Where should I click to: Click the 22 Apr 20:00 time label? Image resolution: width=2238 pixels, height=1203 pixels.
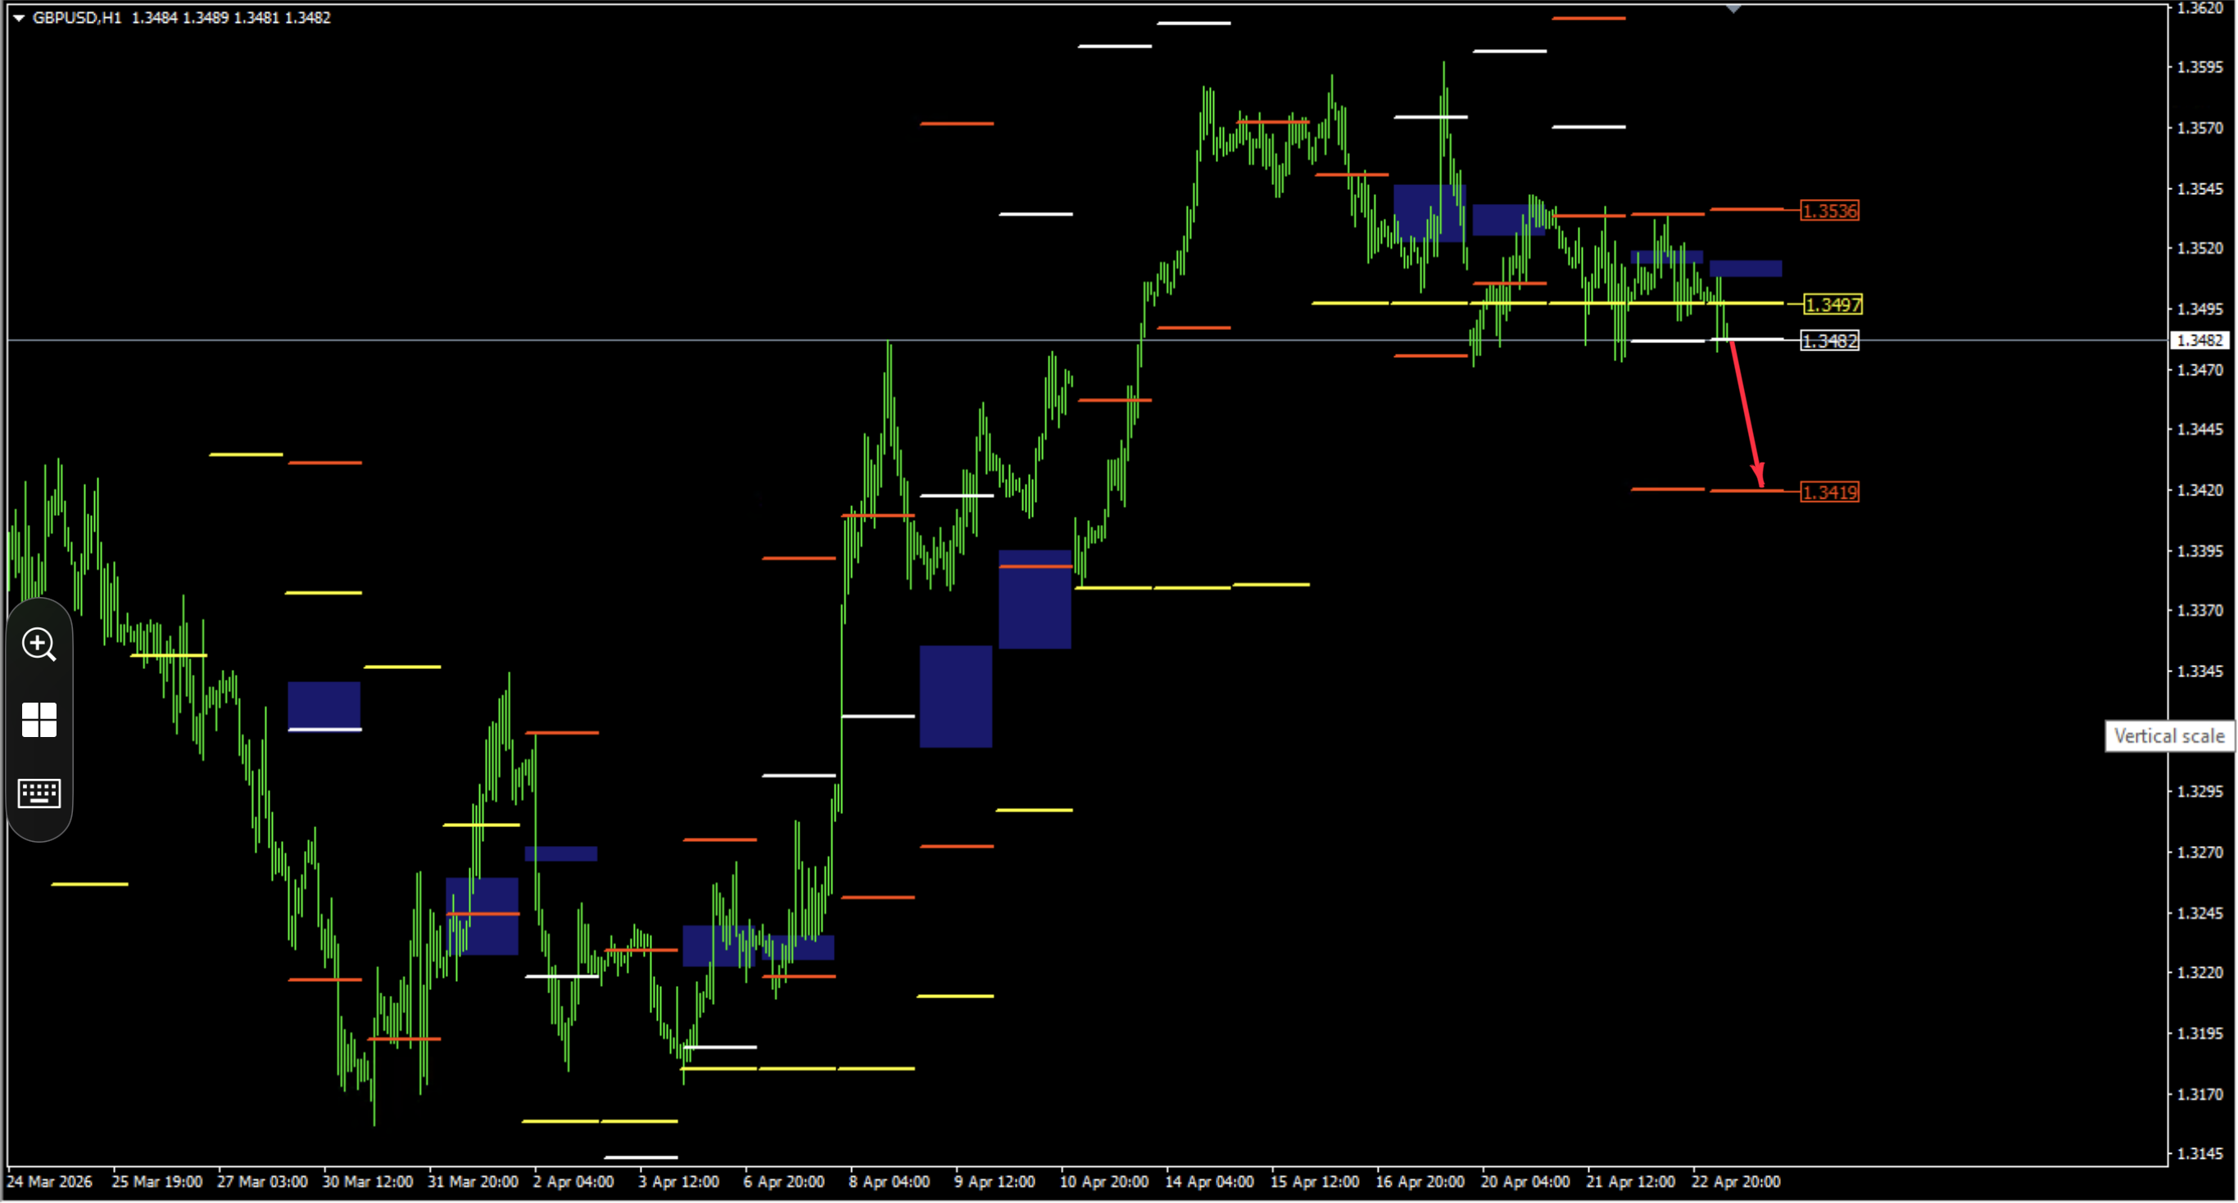point(1736,1183)
